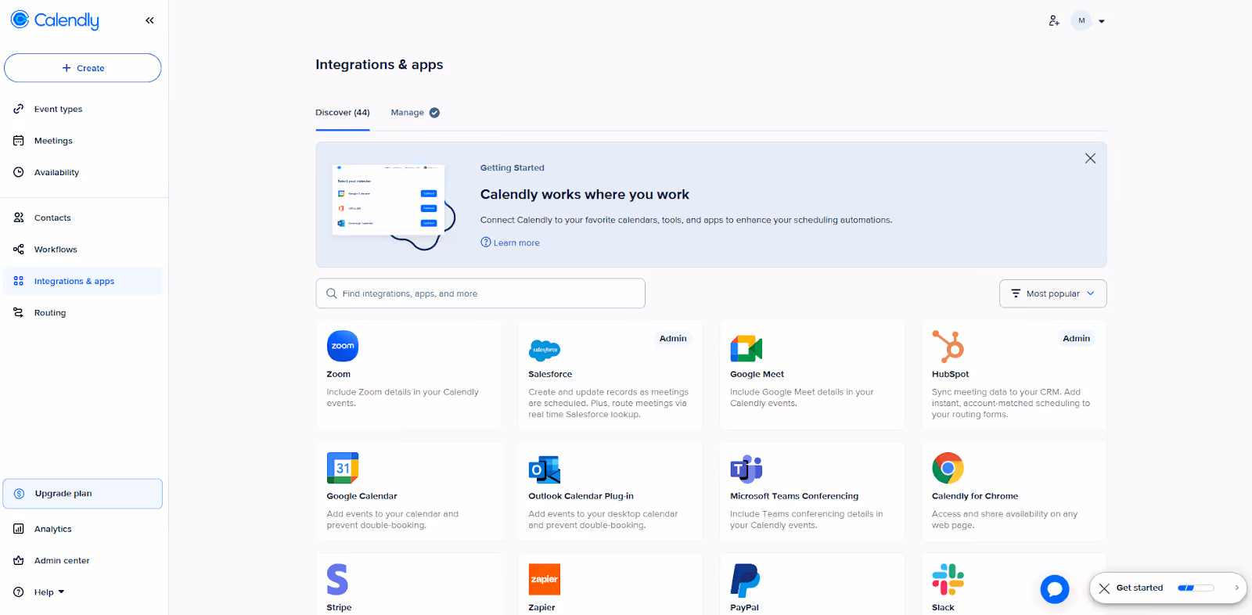Click the Upgrade plan button
Screen dimensions: 1252x615
(x=83, y=494)
